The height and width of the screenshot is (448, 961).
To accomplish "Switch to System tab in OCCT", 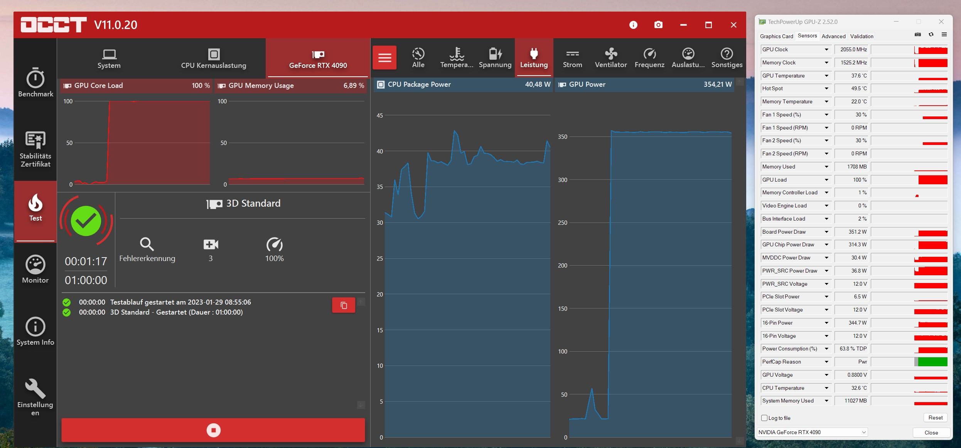I will point(109,59).
